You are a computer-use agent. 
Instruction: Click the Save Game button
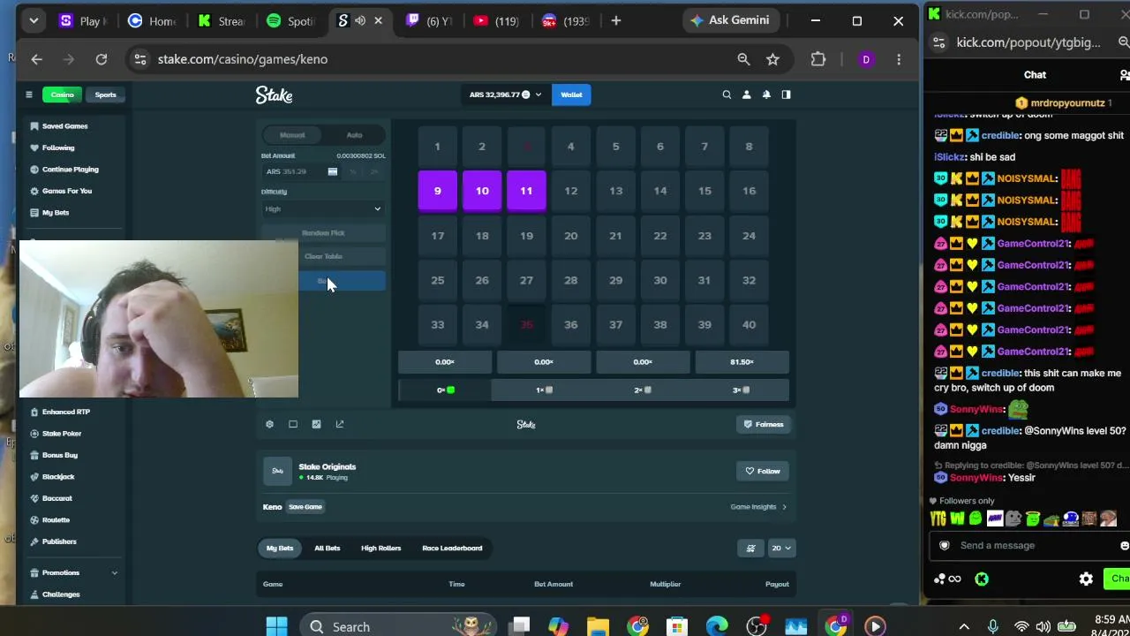[305, 507]
